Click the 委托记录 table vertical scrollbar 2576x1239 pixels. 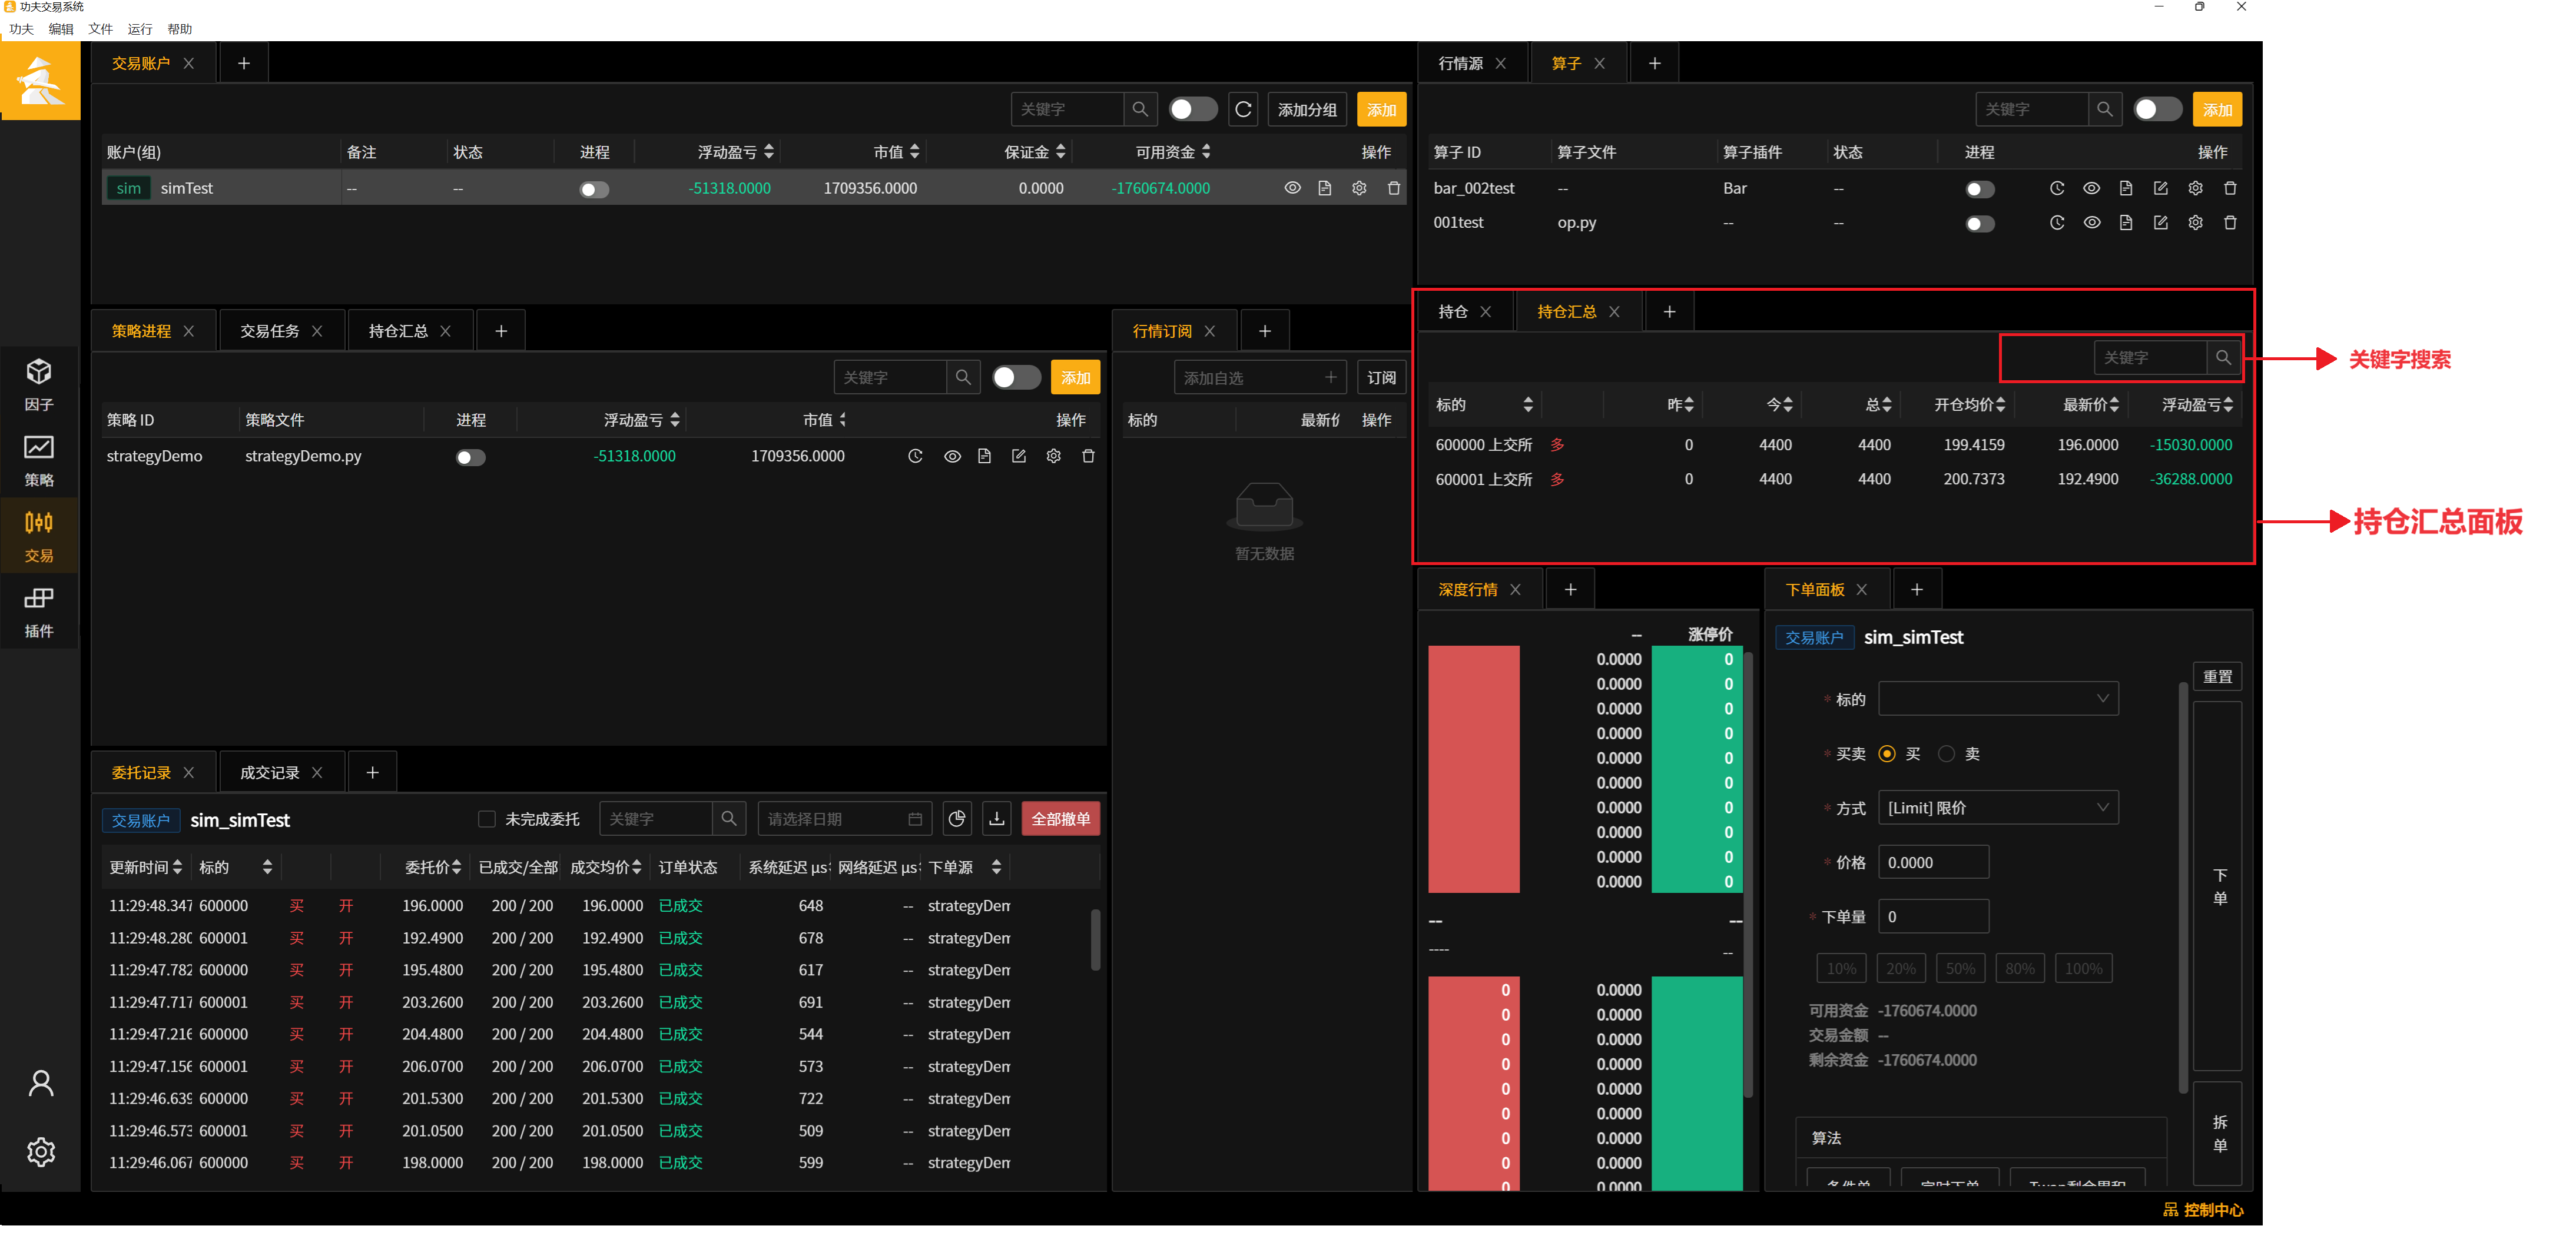[x=1095, y=938]
